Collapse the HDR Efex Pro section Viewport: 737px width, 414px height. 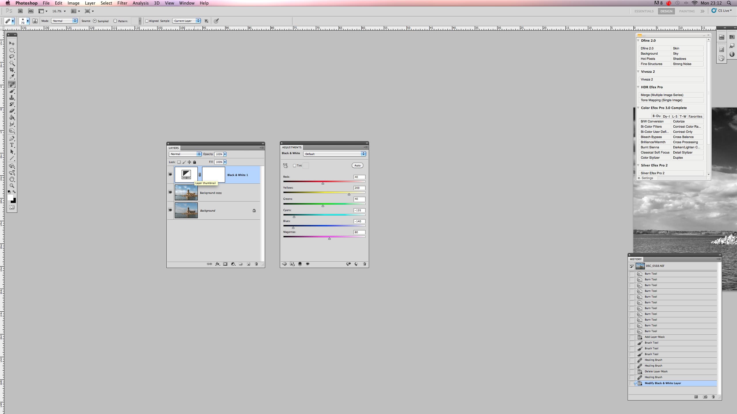point(638,87)
